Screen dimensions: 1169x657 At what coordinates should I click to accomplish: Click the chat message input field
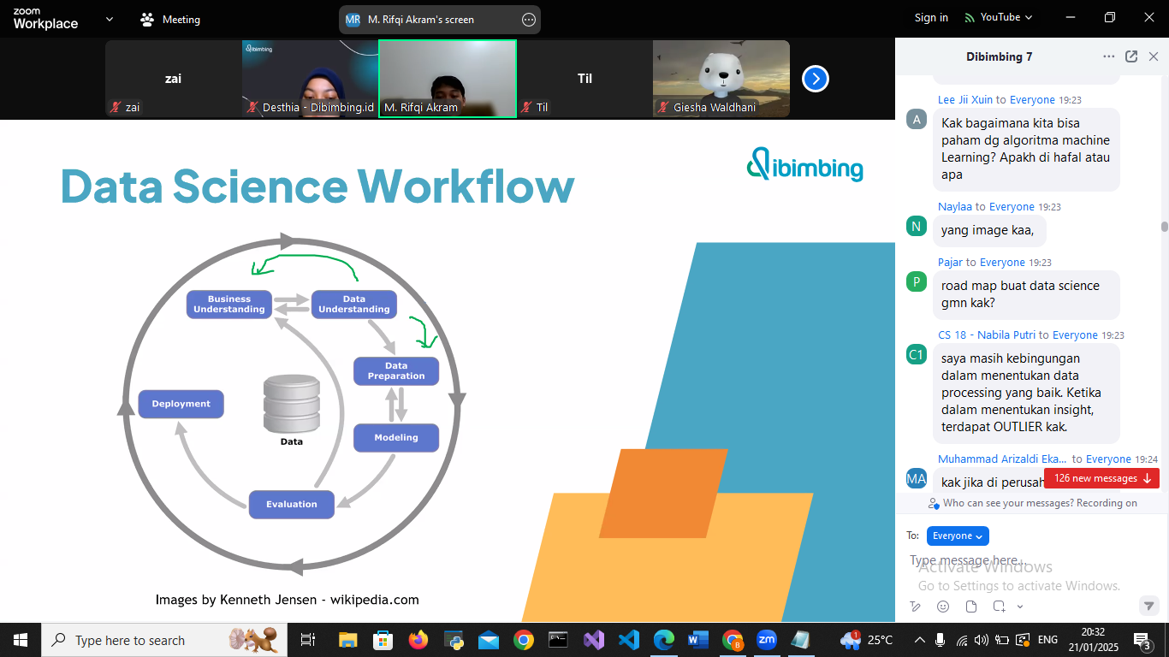tap(1018, 561)
